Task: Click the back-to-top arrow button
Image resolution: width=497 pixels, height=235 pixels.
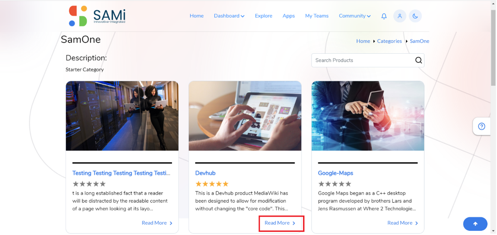Action: click(475, 224)
